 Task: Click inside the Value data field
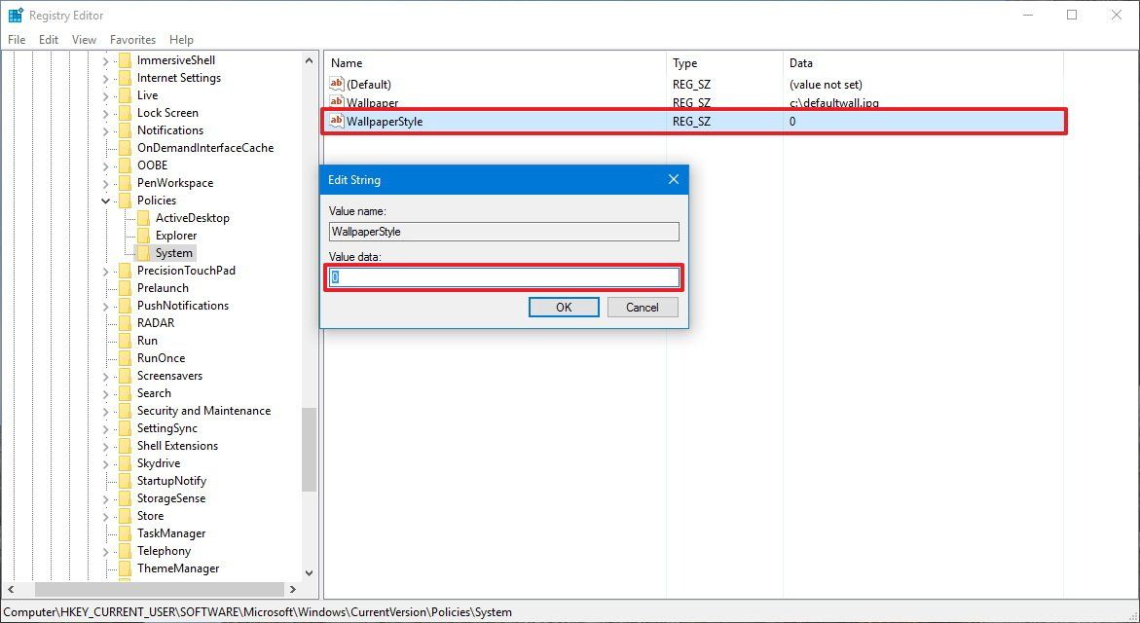point(503,277)
